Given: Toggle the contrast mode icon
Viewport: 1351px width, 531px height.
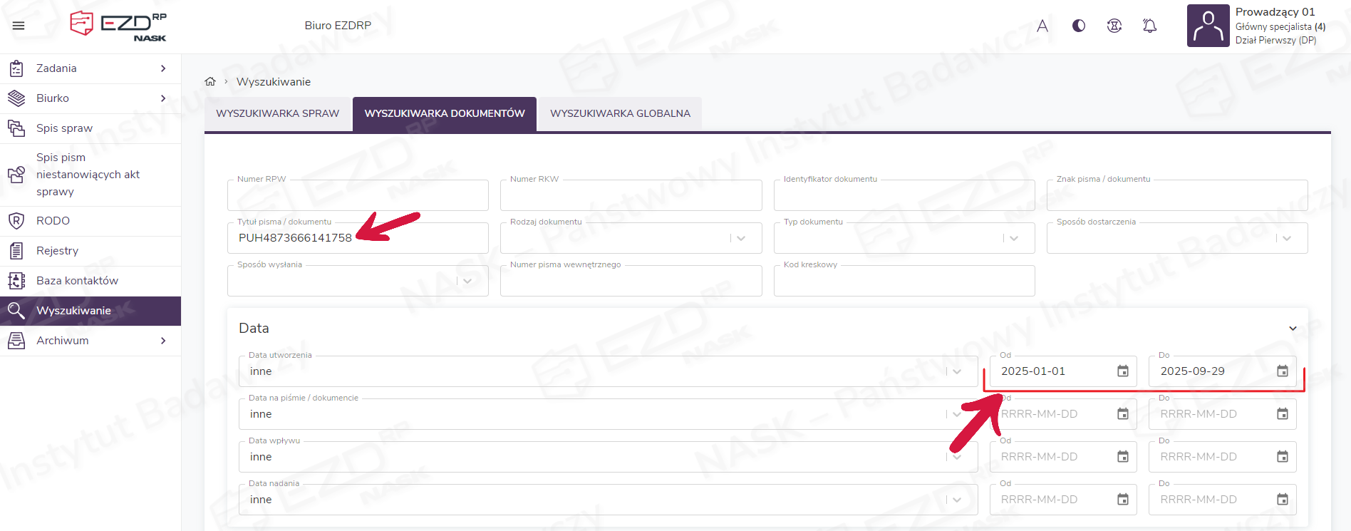Looking at the screenshot, I should click(x=1079, y=26).
